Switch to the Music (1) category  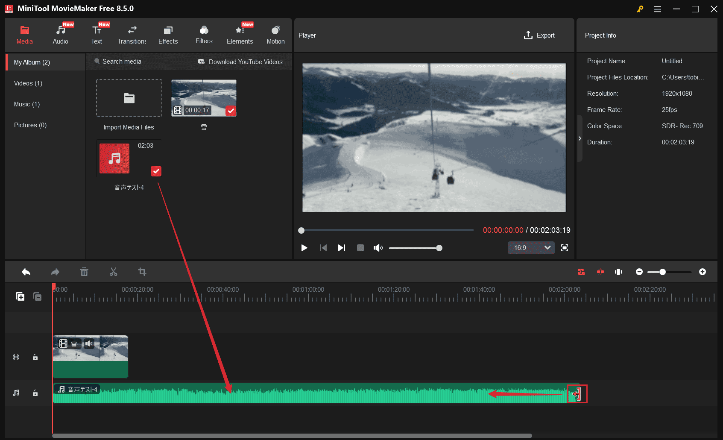click(26, 104)
